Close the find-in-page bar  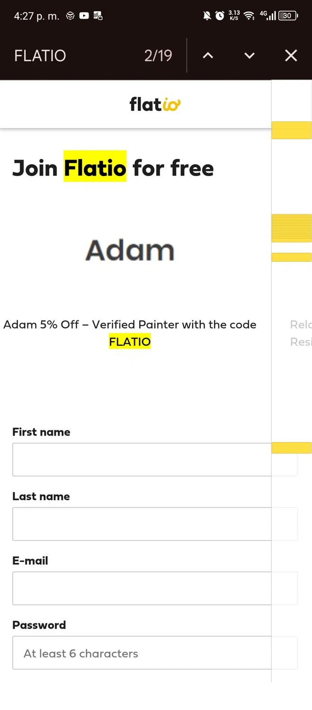(x=291, y=56)
